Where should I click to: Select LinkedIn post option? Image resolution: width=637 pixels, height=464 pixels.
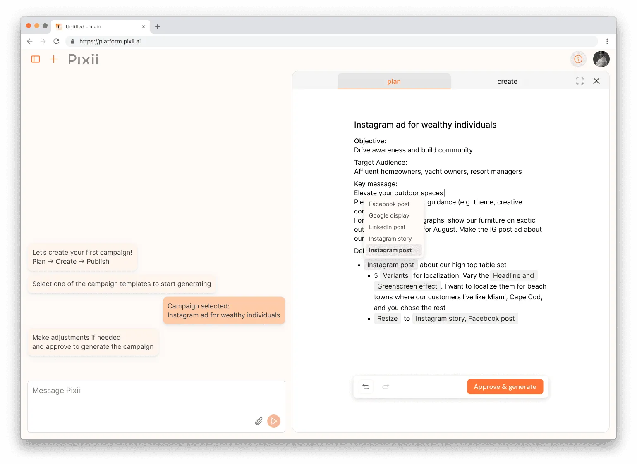pos(387,227)
